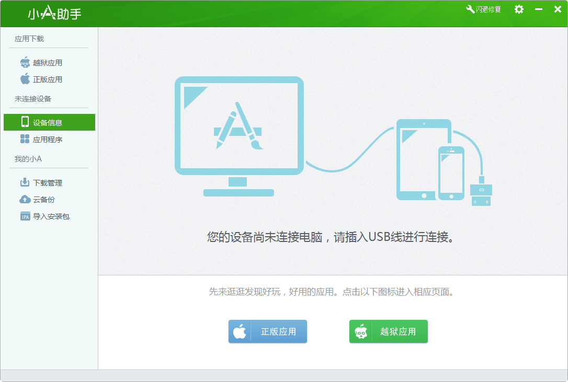Click the jailbreak face icon on the green button

point(361,331)
